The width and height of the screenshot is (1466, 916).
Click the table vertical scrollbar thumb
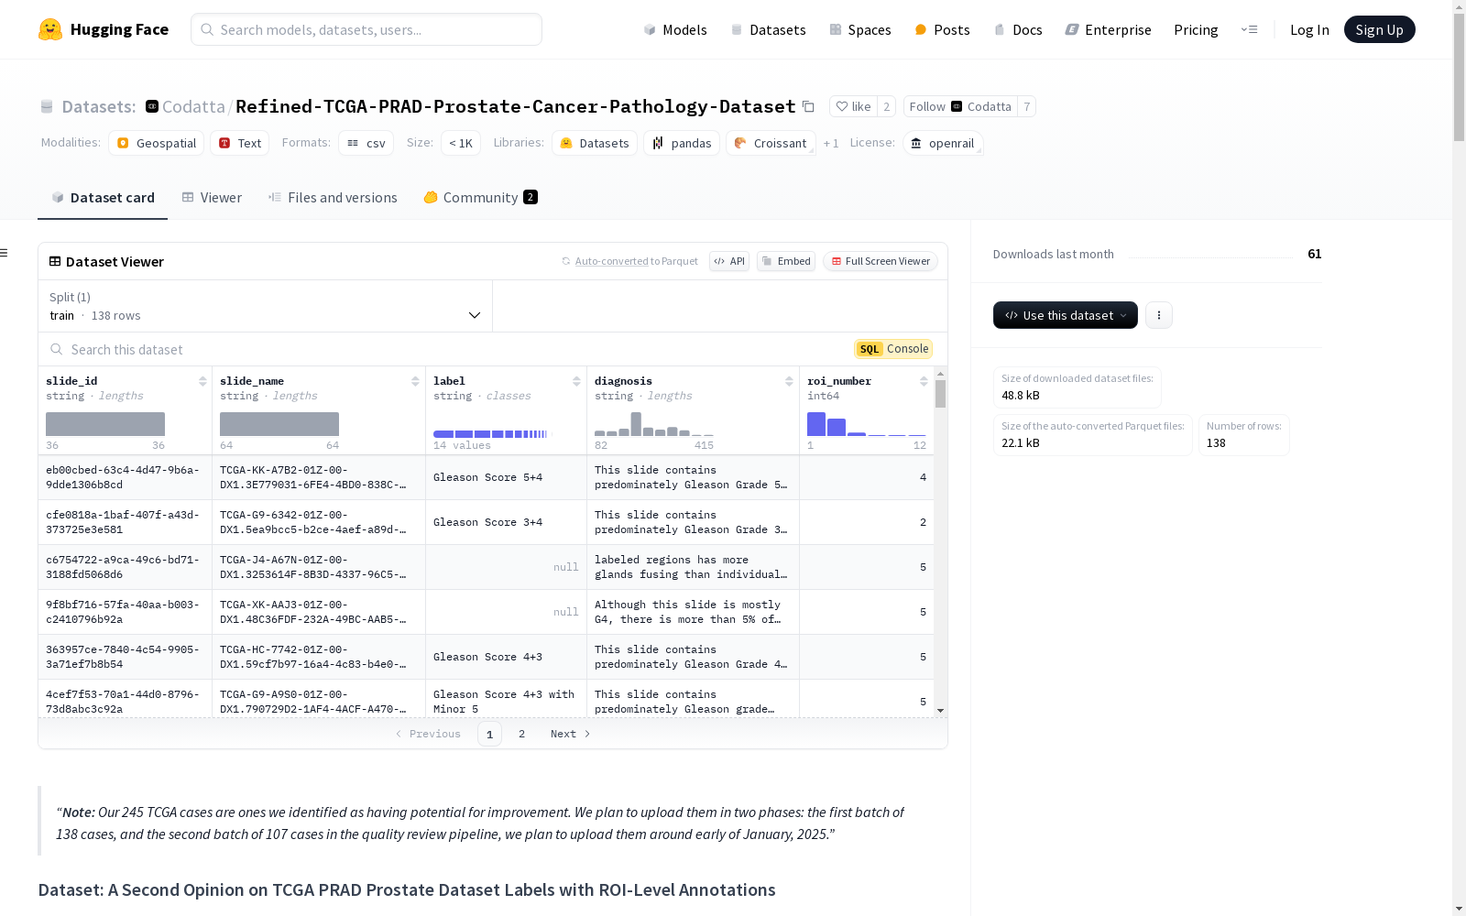coord(940,394)
